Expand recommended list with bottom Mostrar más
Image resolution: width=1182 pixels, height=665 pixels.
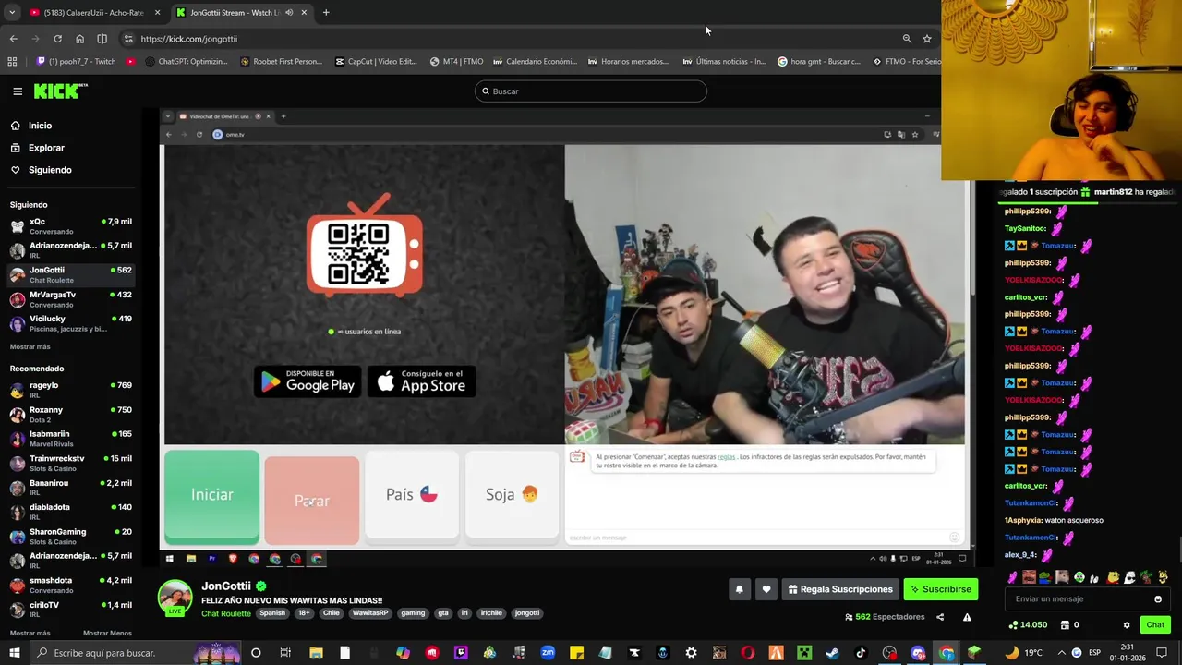point(30,633)
